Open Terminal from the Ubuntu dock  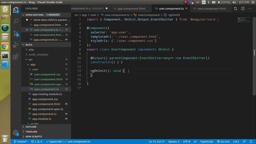coord(5,56)
